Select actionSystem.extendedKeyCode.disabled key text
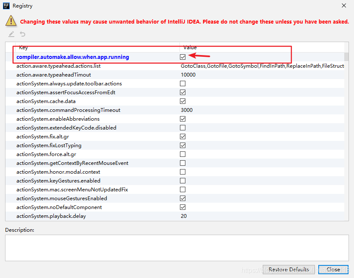The width and height of the screenshot is (354, 278). tap(66, 127)
